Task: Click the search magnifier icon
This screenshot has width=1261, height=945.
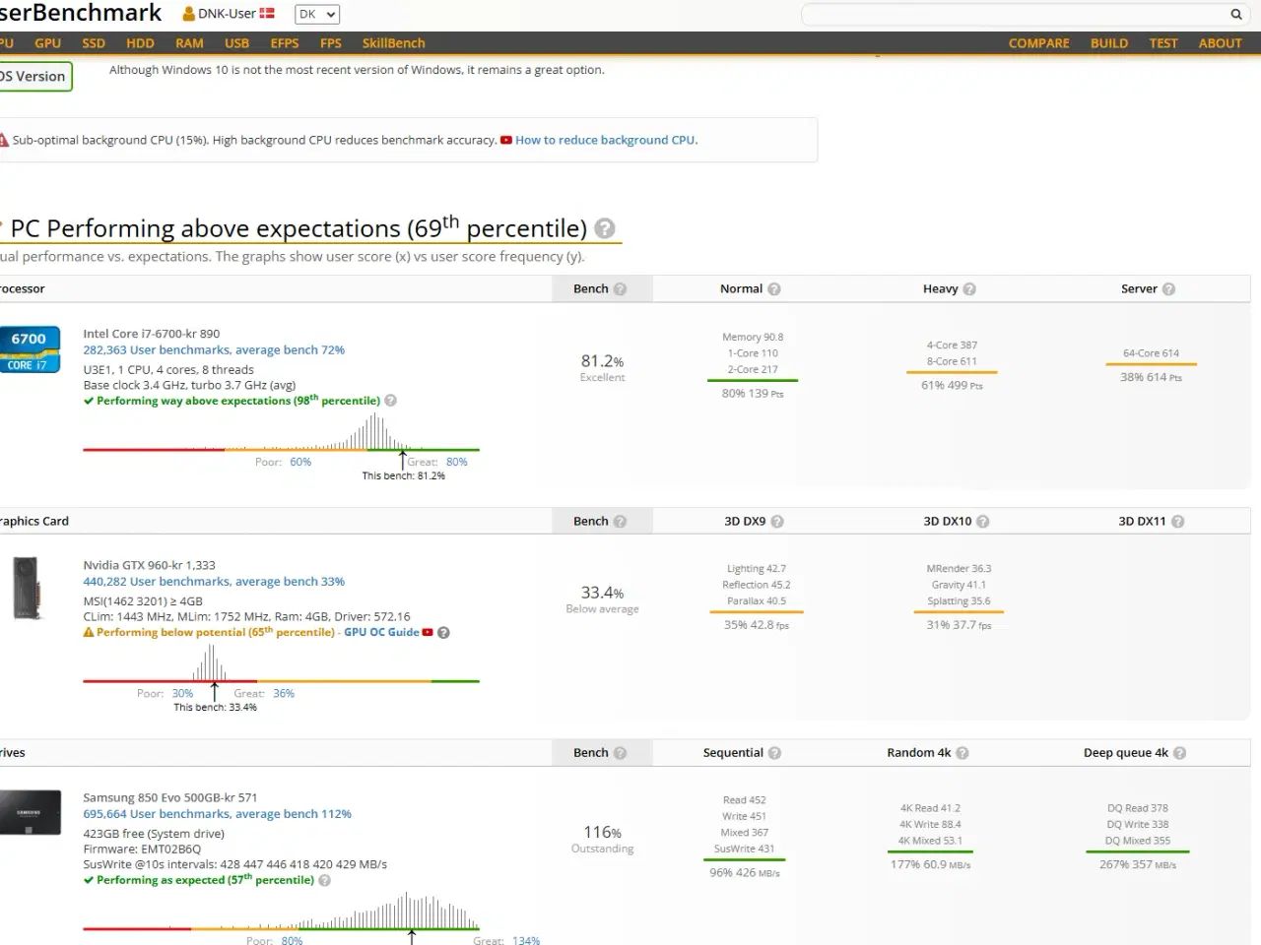Action: click(1235, 14)
